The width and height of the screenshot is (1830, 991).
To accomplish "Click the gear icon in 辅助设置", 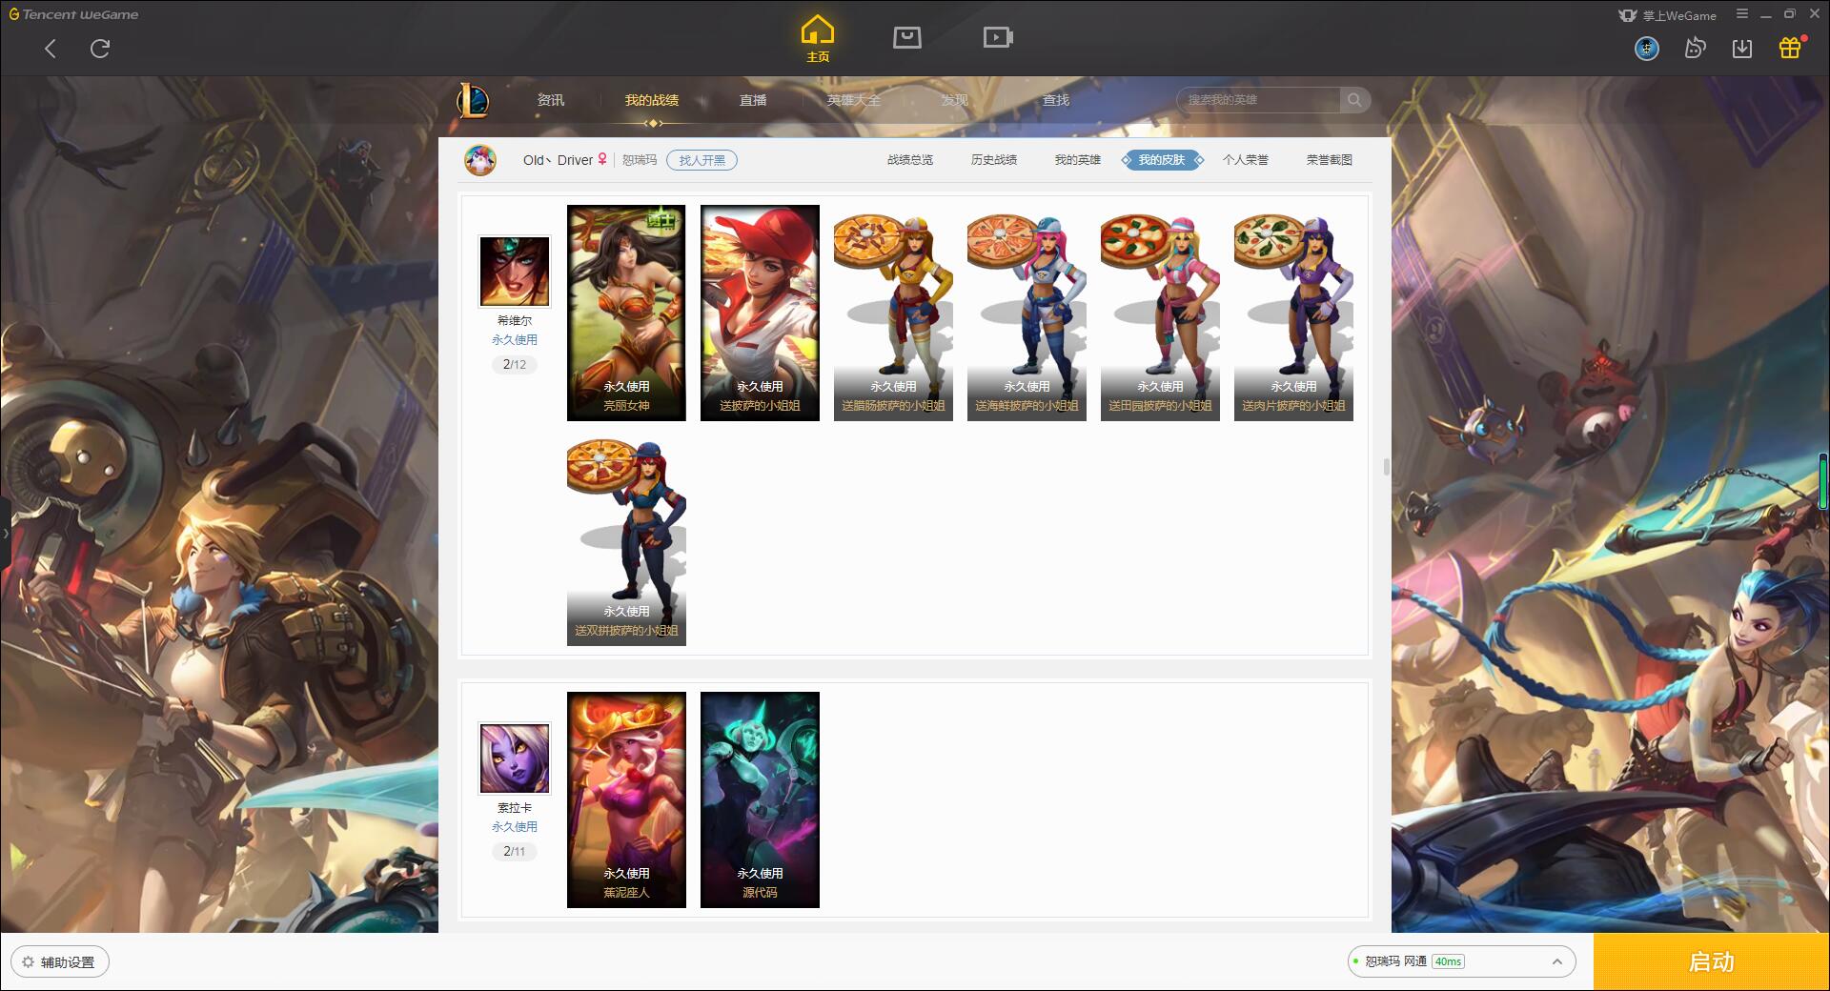I will point(28,962).
